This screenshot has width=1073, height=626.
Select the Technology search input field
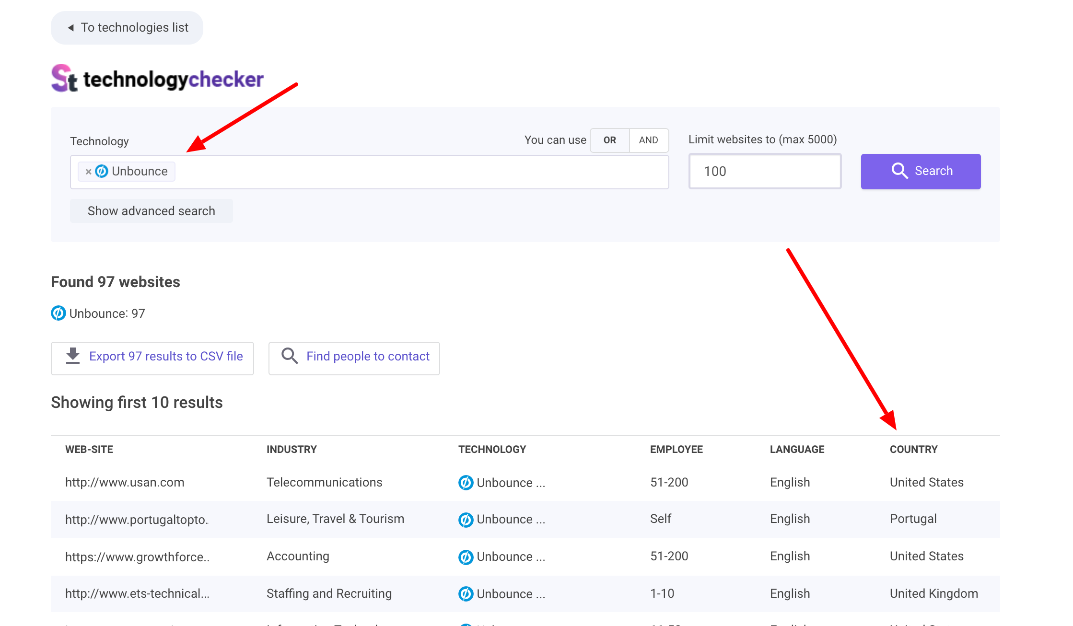coord(370,172)
